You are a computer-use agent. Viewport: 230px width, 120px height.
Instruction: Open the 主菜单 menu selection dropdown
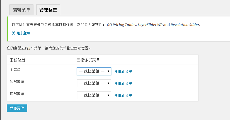coord(94,71)
